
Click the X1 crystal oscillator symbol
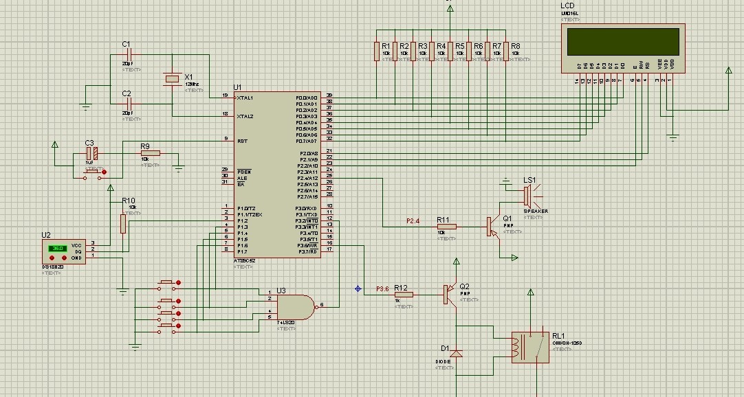[x=172, y=79]
